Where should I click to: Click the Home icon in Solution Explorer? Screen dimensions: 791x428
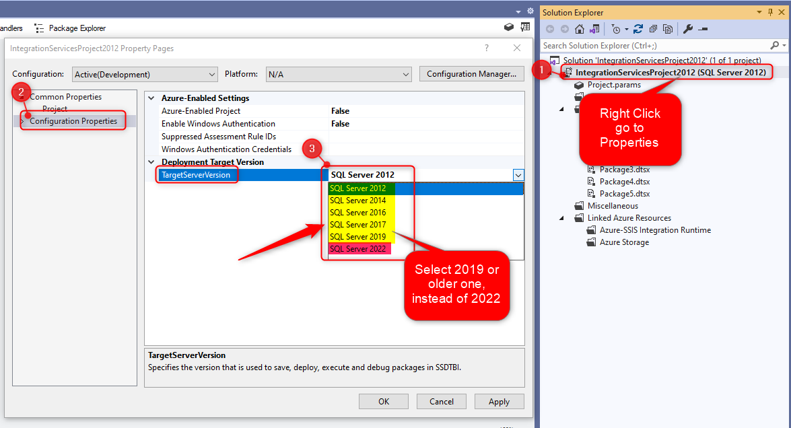coord(580,29)
